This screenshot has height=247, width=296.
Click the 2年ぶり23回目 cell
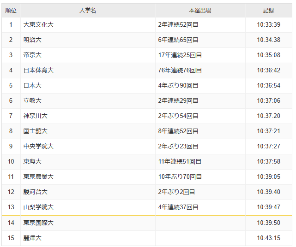[200, 147]
